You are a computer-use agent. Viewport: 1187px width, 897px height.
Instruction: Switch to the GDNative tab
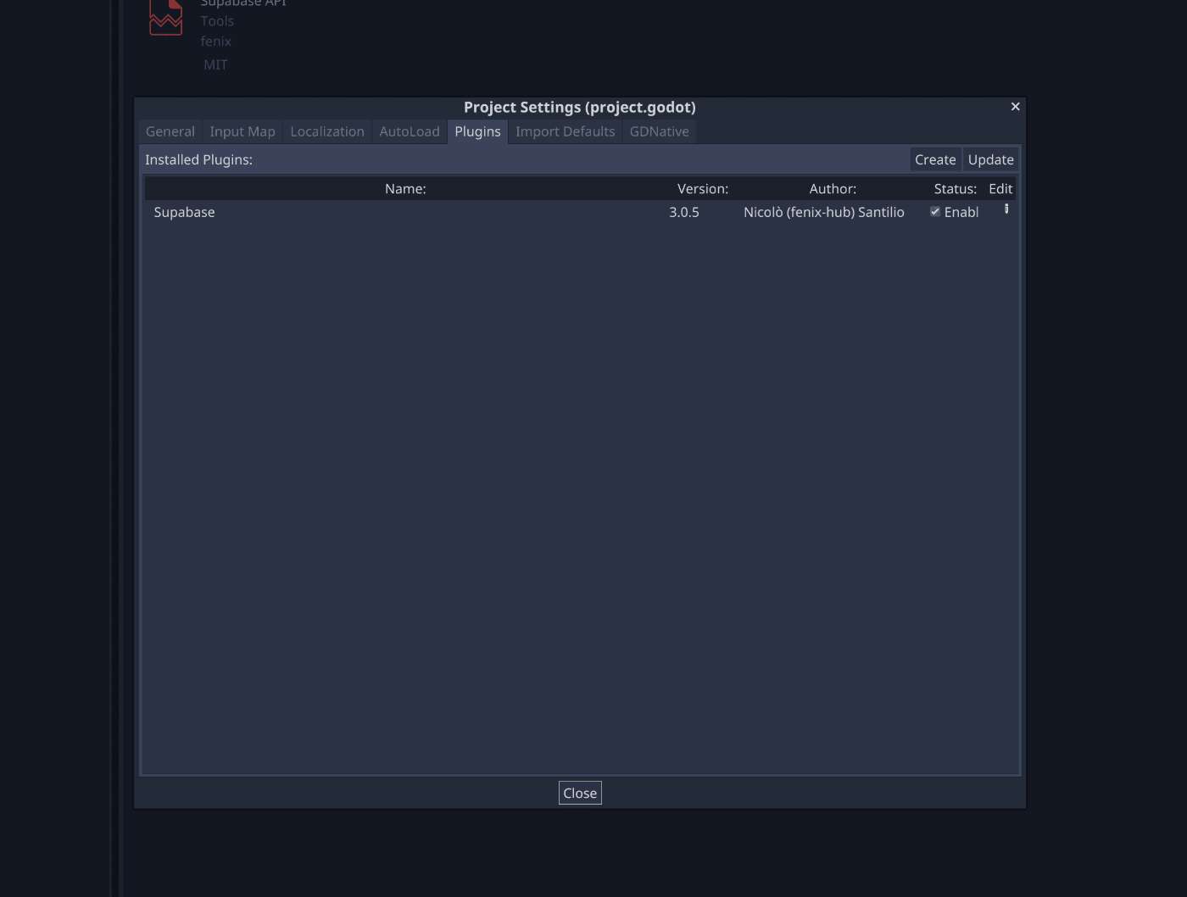pyautogui.click(x=659, y=131)
